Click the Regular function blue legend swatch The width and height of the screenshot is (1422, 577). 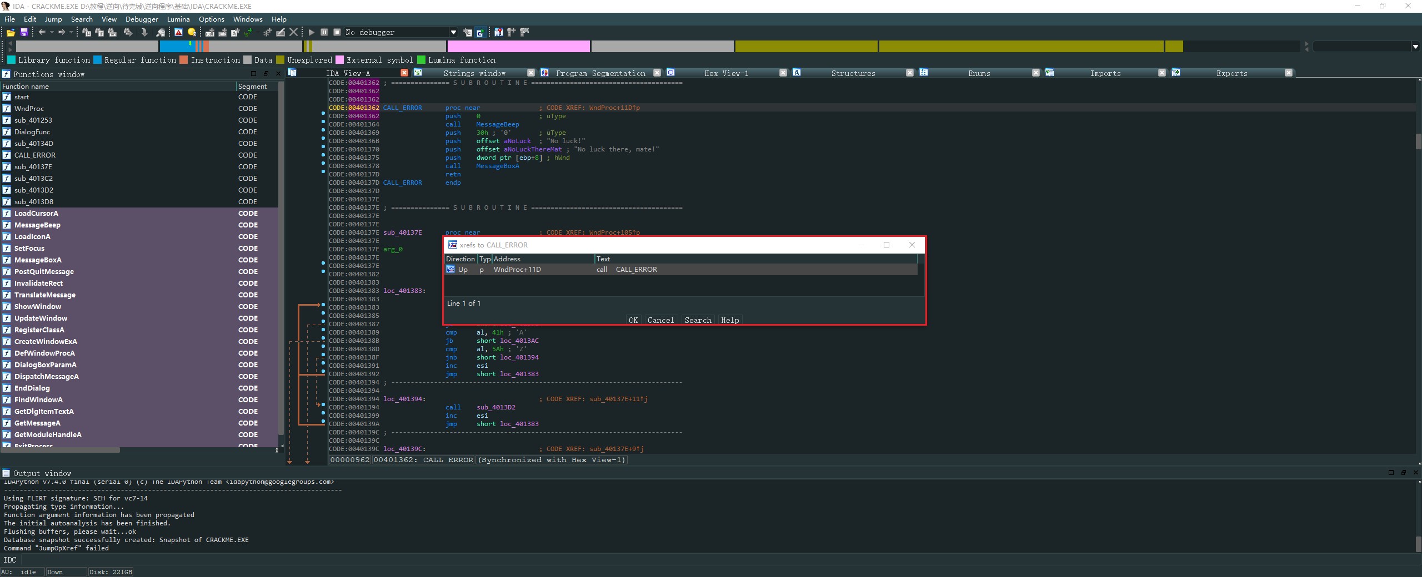[x=98, y=60]
